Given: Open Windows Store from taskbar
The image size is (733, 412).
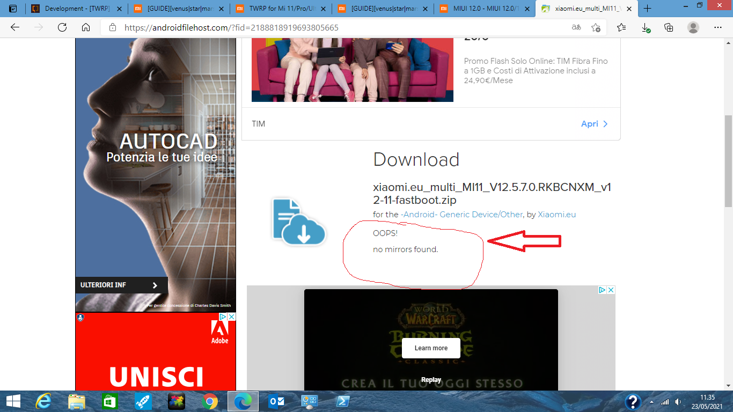Looking at the screenshot, I should point(109,401).
